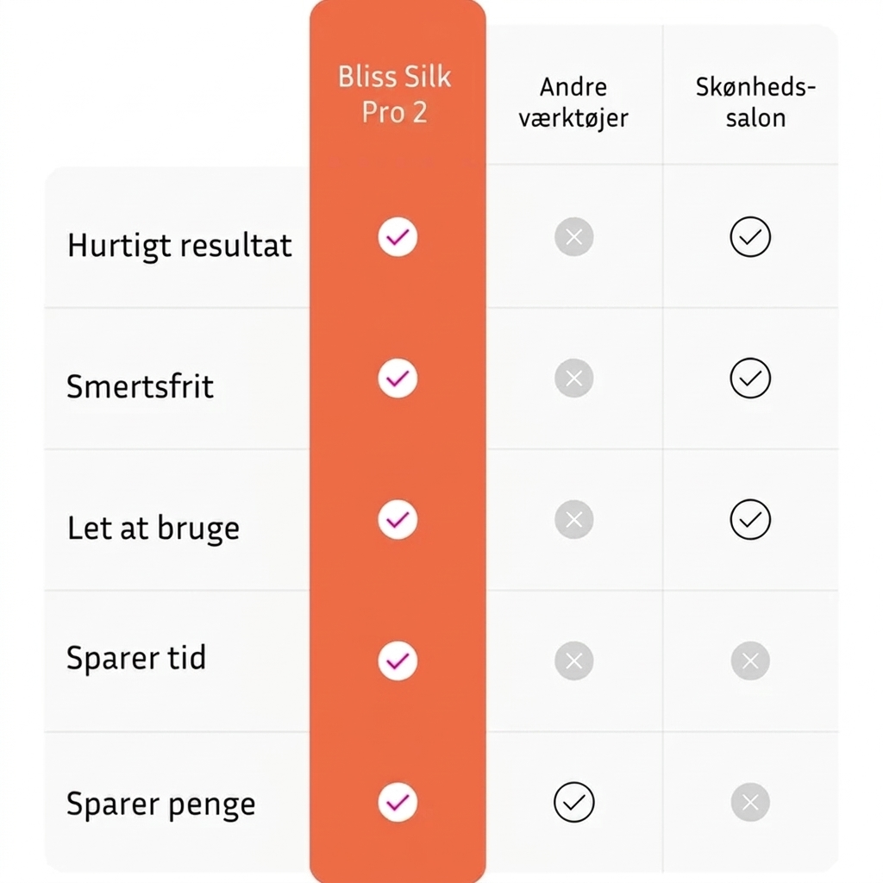Click Skønhedssalon checkmark for Let at bruge
The image size is (883, 883).
(750, 519)
